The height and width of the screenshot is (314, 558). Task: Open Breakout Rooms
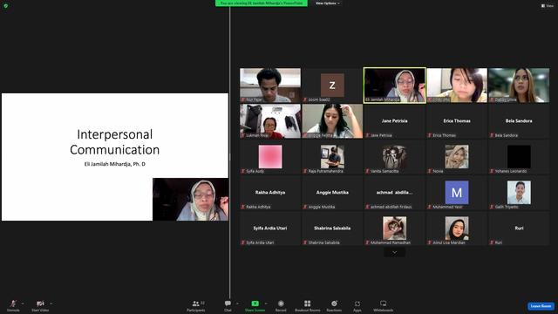pos(308,305)
